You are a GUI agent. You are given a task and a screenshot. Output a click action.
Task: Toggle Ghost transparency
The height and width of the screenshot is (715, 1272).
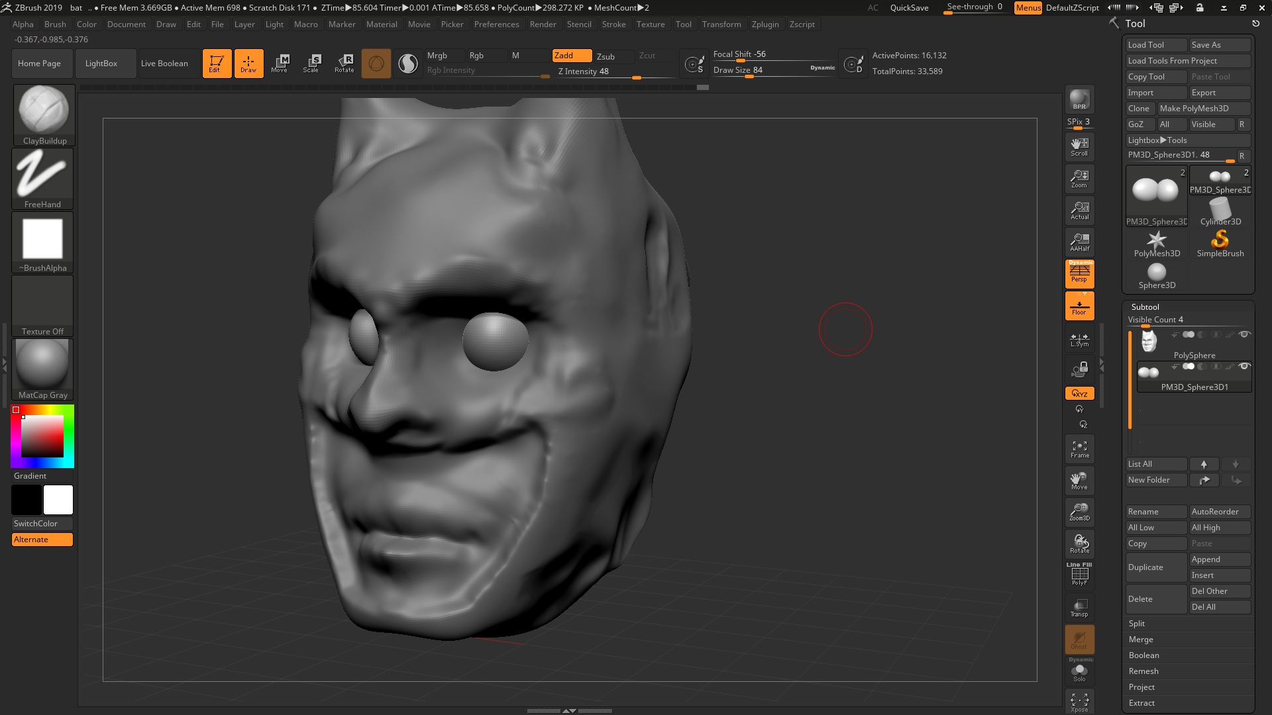coord(1079,640)
